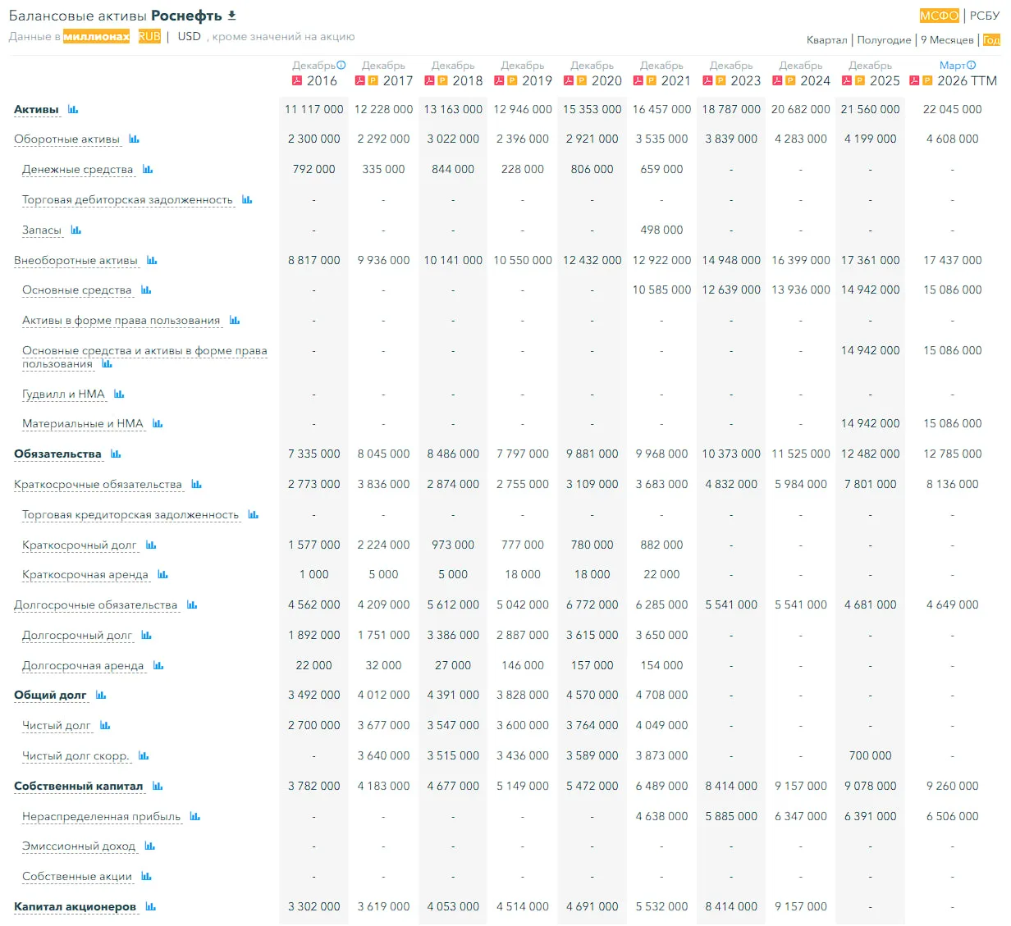Image resolution: width=1011 pixels, height=926 pixels.
Task: Open chart icon next to Оборотные активы
Action: pos(134,139)
